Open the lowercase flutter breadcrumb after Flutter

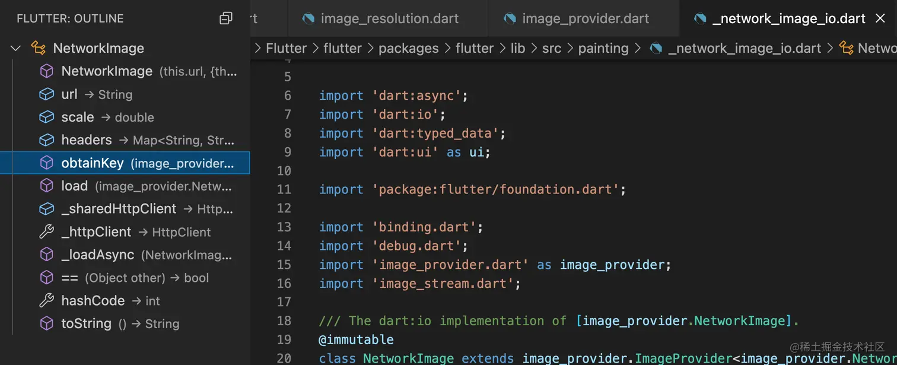(342, 48)
